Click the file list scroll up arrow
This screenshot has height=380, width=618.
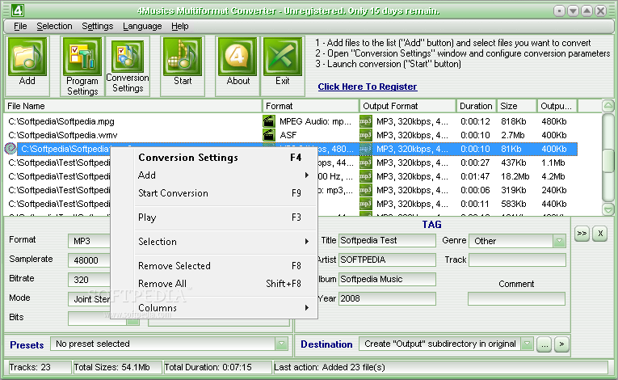[x=608, y=106]
